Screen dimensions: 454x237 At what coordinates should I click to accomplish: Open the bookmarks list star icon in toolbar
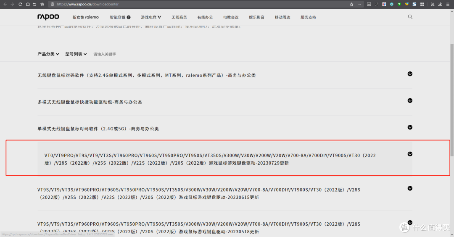42,4
